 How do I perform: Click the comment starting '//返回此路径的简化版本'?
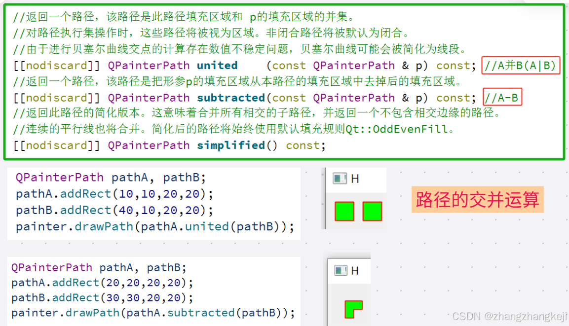coord(257,113)
